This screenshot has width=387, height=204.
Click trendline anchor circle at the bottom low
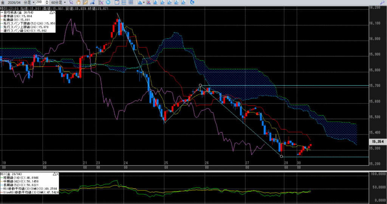click(281, 157)
